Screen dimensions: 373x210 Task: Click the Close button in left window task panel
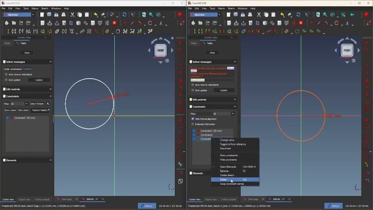27,53
